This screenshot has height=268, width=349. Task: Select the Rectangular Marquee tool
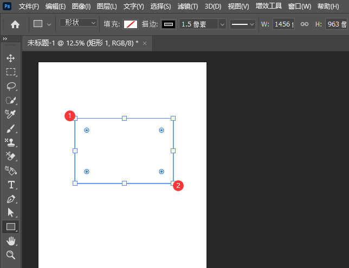pyautogui.click(x=10, y=72)
